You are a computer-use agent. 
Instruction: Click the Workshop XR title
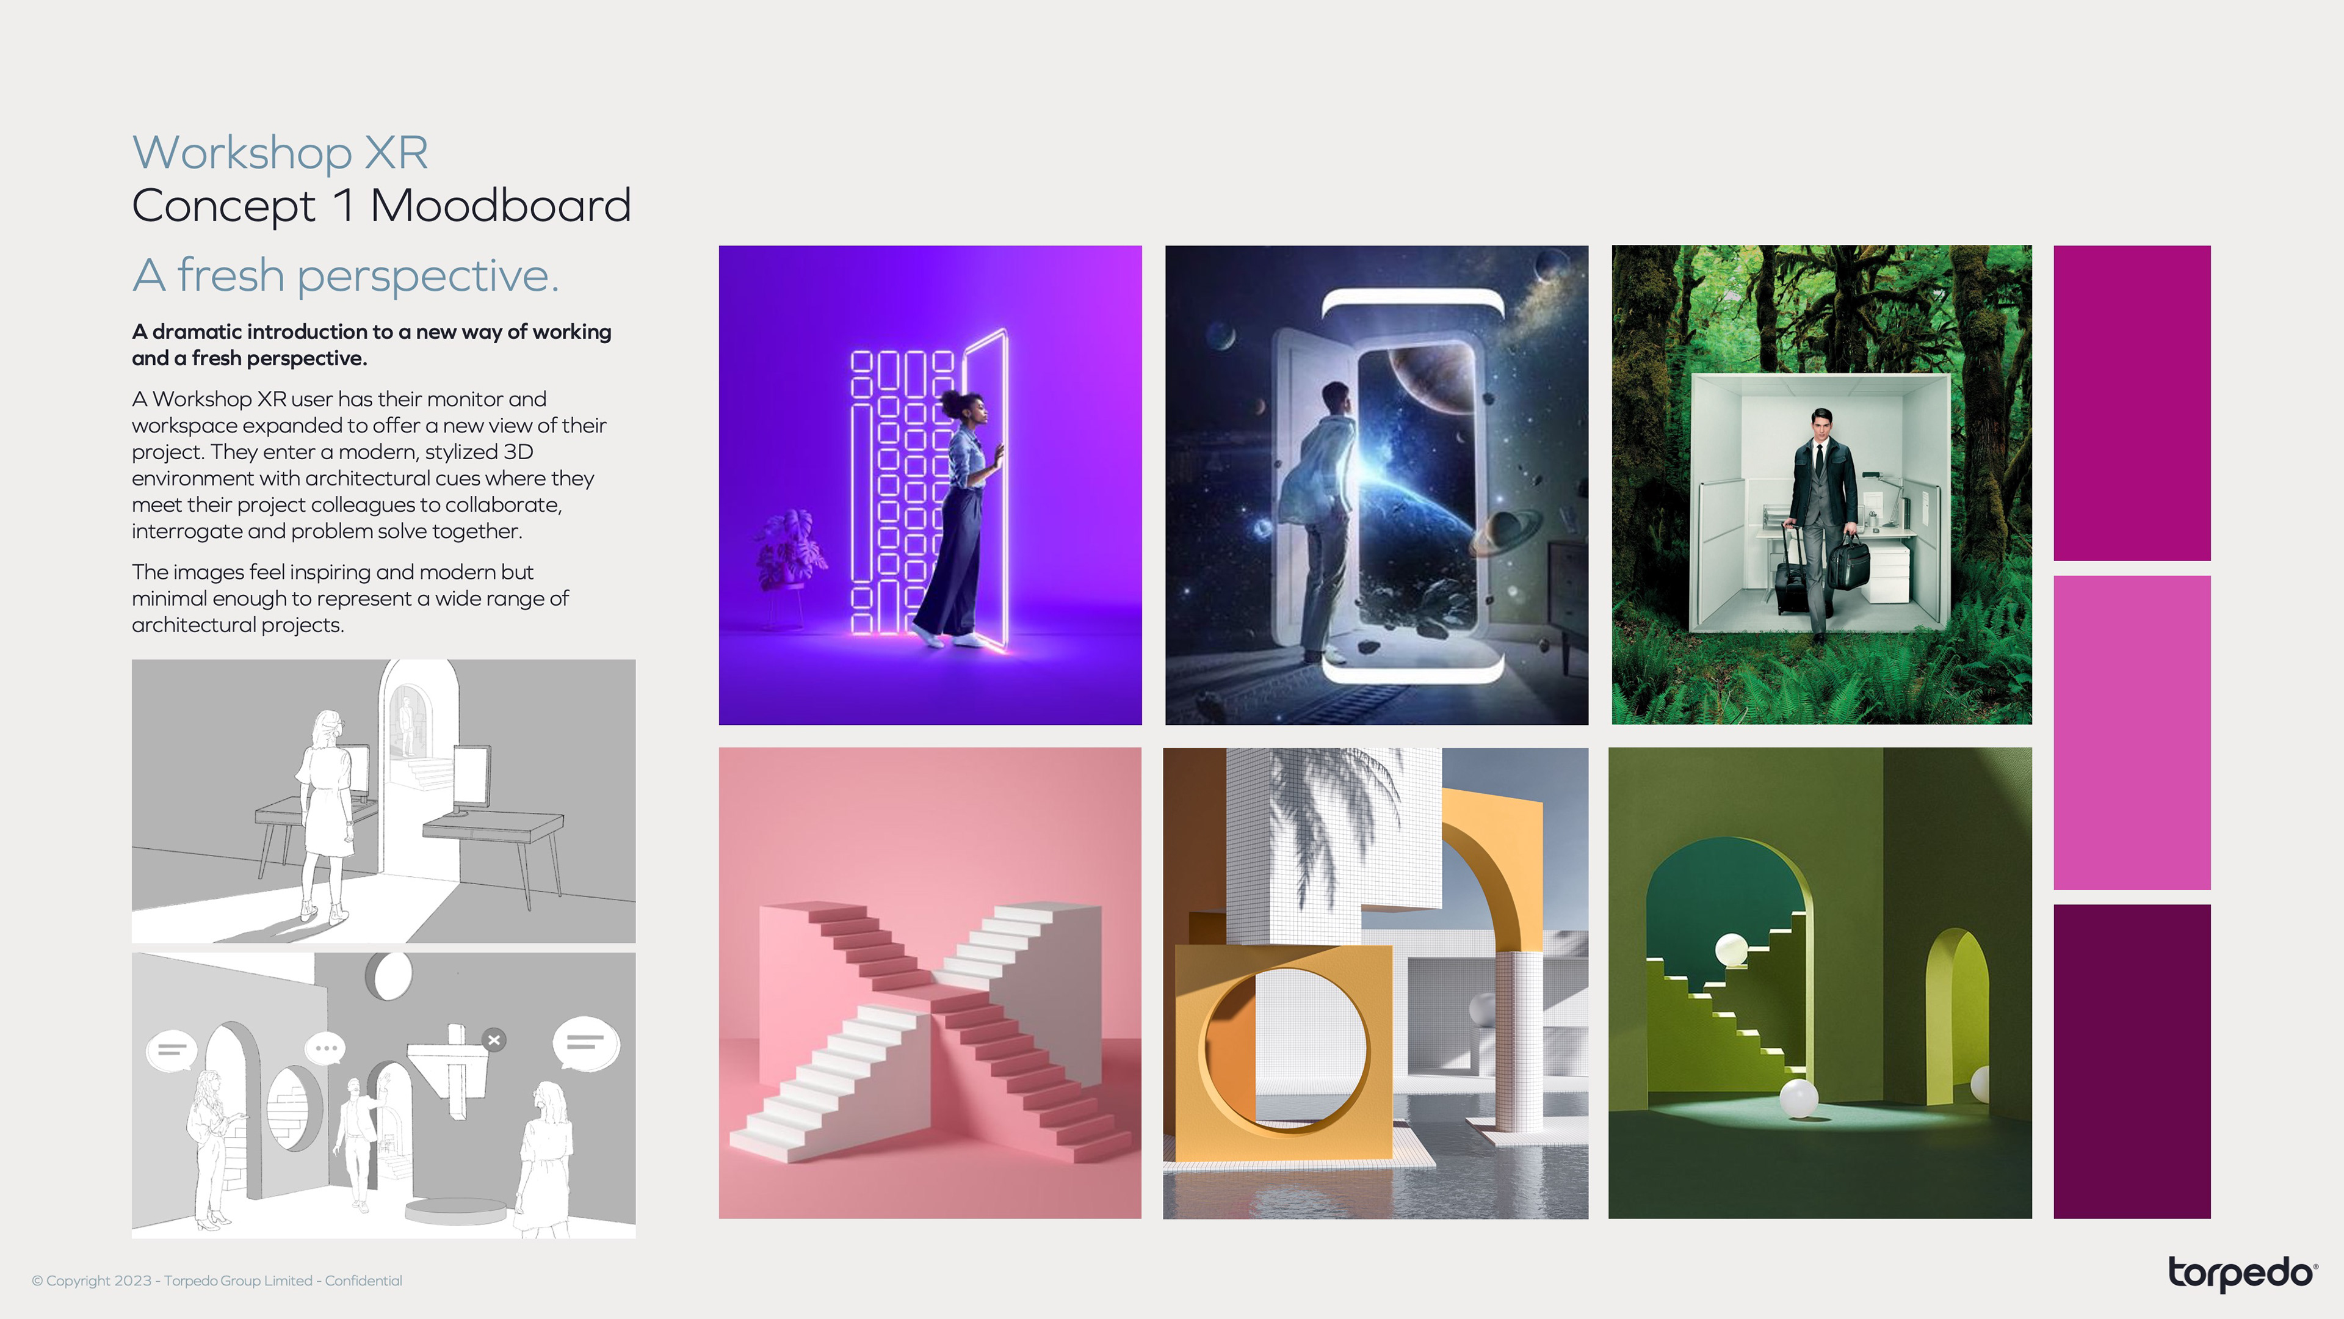point(280,152)
